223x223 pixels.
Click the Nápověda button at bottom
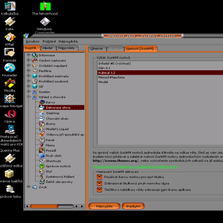coord(104,206)
